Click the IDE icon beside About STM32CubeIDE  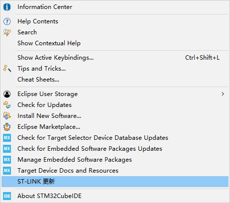point(7,196)
